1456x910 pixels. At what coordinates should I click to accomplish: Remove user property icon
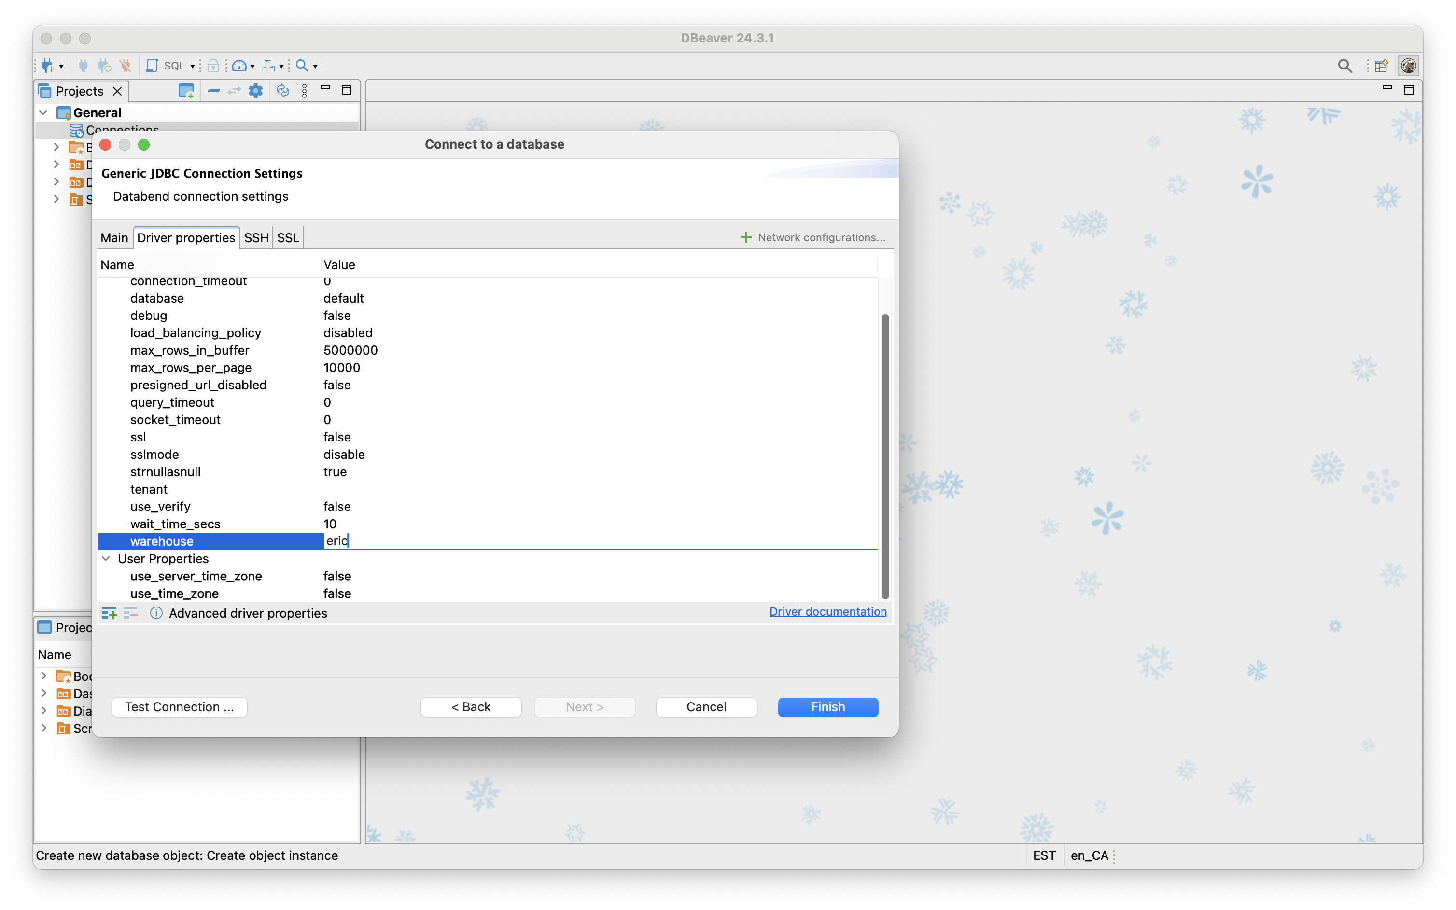pyautogui.click(x=131, y=613)
